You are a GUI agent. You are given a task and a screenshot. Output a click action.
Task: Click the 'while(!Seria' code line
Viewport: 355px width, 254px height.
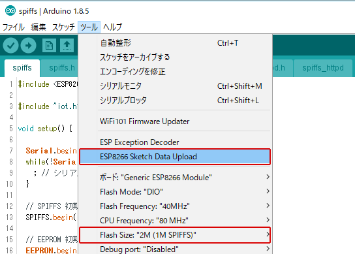click(x=51, y=162)
